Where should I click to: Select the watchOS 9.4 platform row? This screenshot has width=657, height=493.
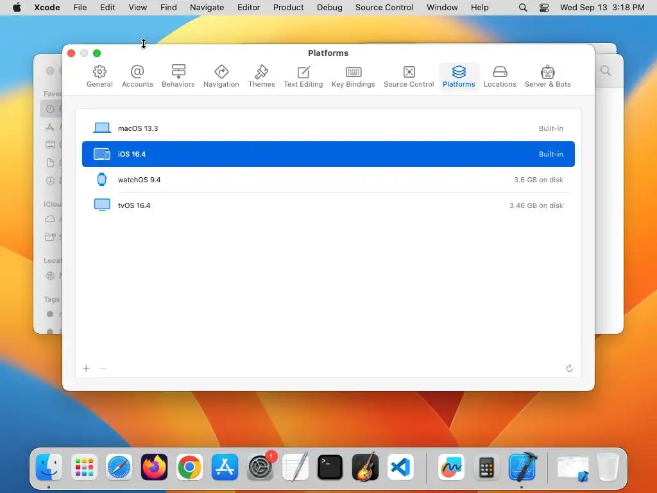(x=328, y=180)
